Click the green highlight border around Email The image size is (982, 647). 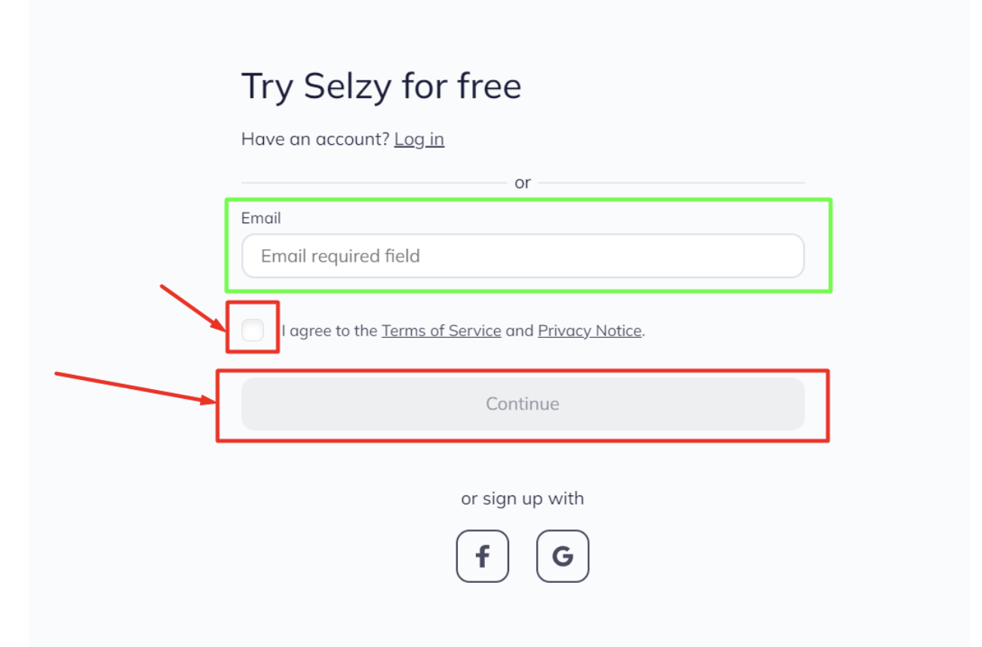(x=528, y=200)
